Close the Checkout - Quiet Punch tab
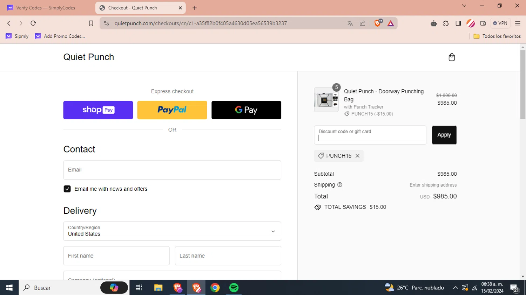Viewport: 526px width, 295px height. tap(180, 8)
